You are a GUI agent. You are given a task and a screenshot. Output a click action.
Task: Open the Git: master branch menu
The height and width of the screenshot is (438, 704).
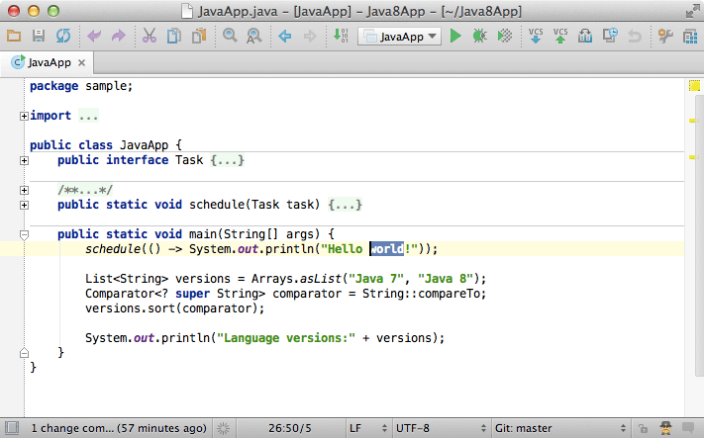560,428
